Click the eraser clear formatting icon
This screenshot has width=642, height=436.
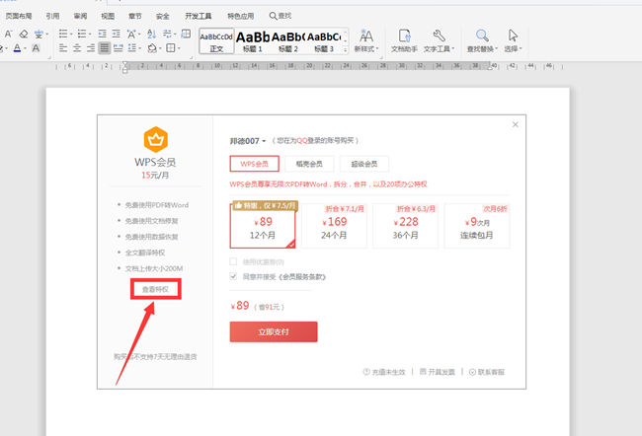tap(24, 34)
